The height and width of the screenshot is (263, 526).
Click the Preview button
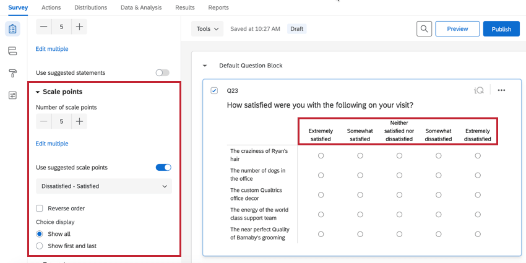click(x=457, y=29)
